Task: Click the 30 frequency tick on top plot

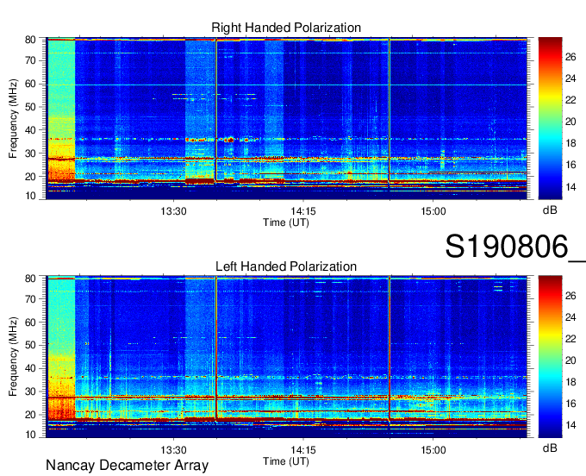Action: pyautogui.click(x=30, y=153)
